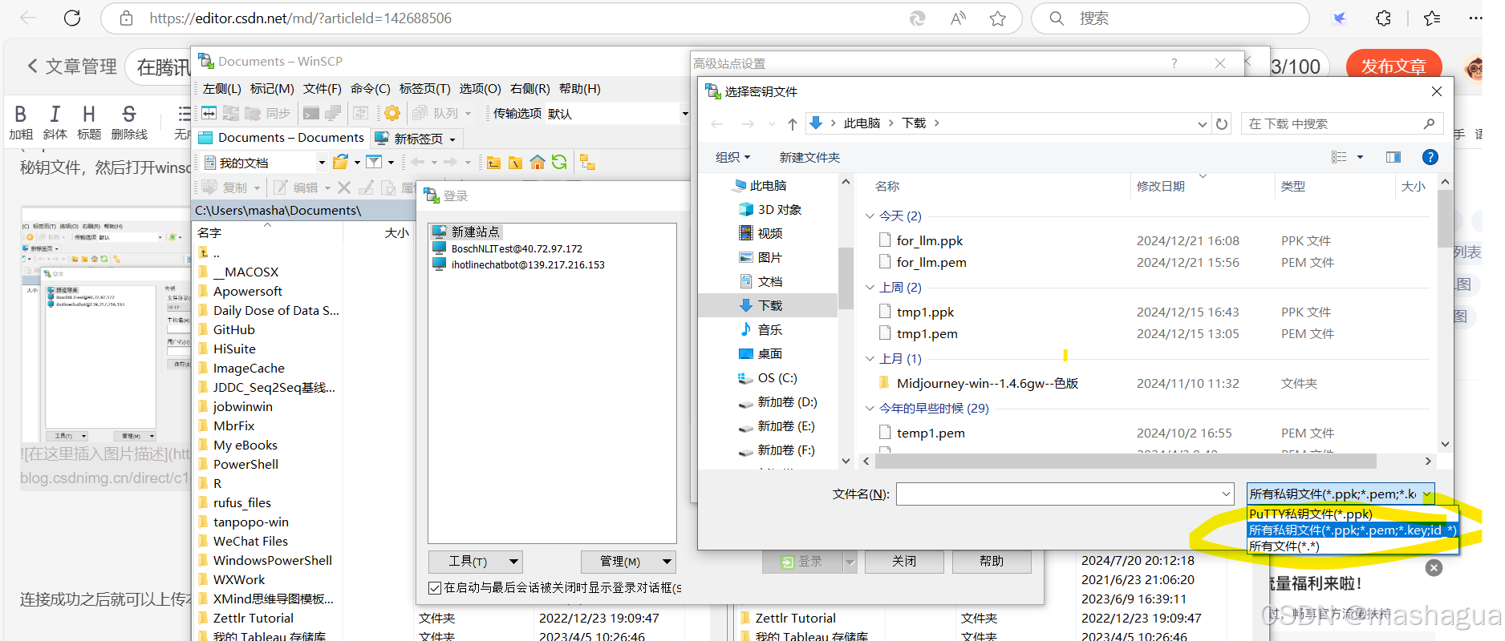
Task: Click the search magnifier in file dialog
Action: tap(1429, 123)
